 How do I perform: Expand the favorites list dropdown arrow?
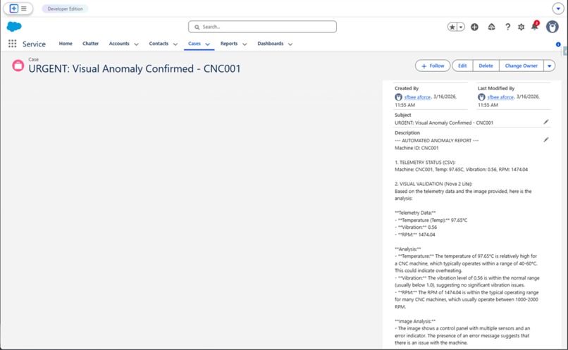click(461, 27)
